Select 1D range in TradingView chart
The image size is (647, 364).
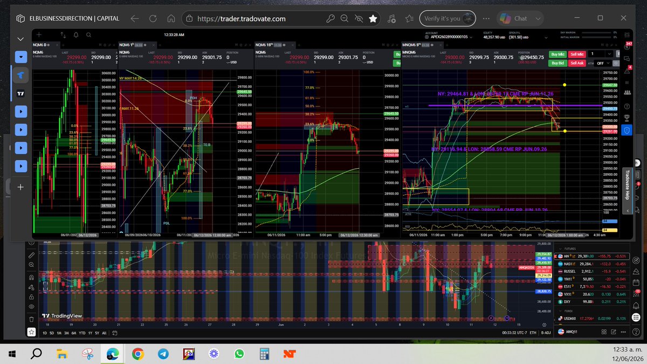(x=45, y=333)
